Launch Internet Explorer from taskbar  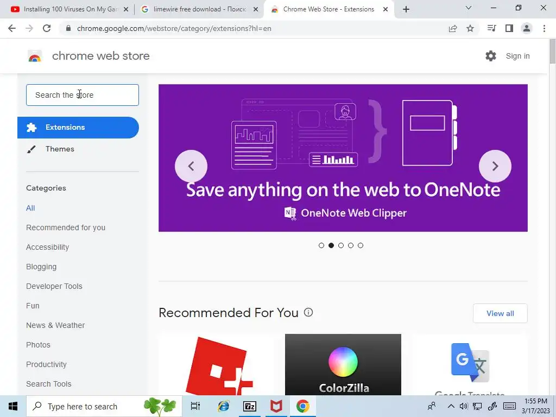(223, 406)
